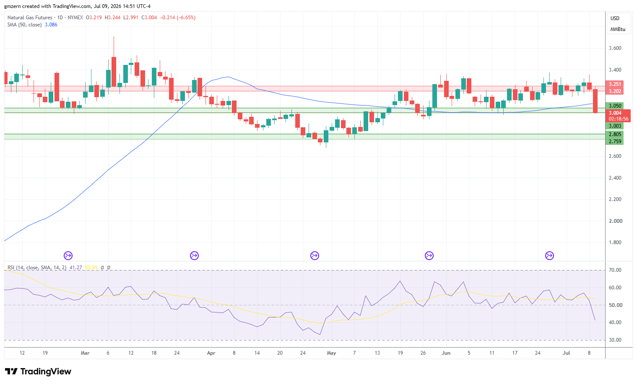The image size is (637, 384).
Task: Click the 2.805 green price label
Action: tap(615, 134)
